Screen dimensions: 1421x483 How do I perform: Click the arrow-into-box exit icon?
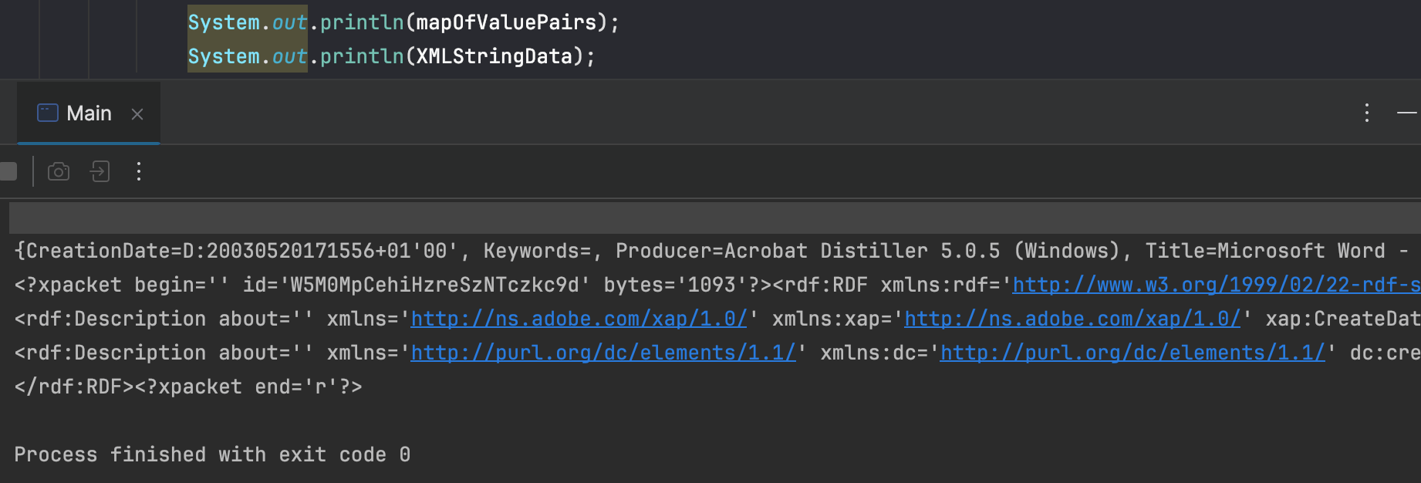coord(100,171)
